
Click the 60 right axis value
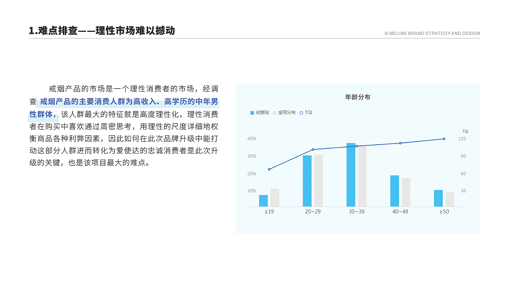point(463,174)
